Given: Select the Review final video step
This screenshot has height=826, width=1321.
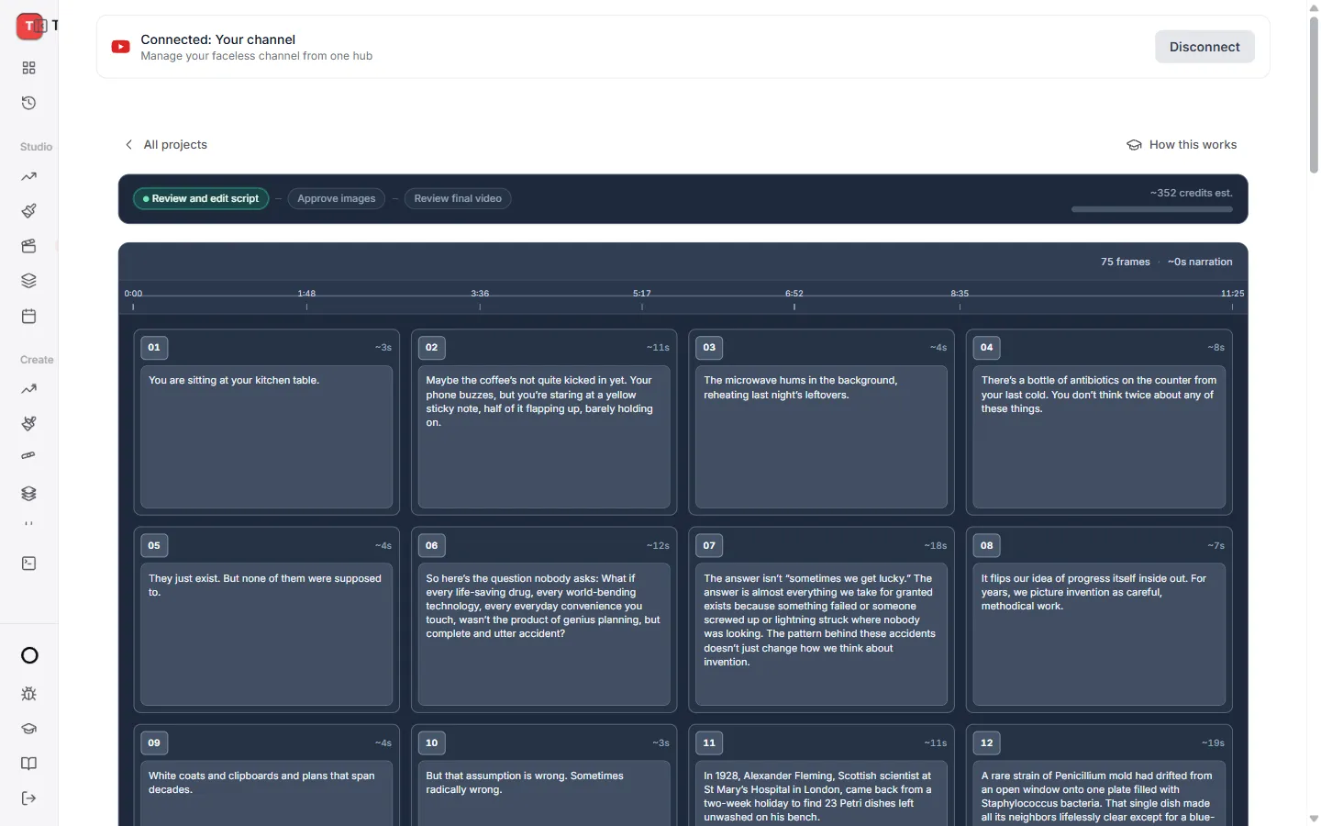Looking at the screenshot, I should pyautogui.click(x=458, y=198).
